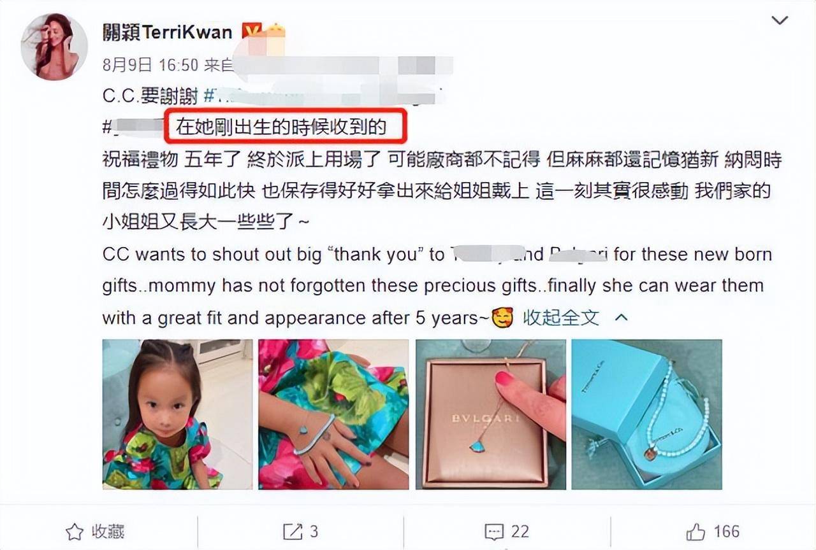Click the orange verified V badge
Screen dimensions: 816x550
(251, 31)
